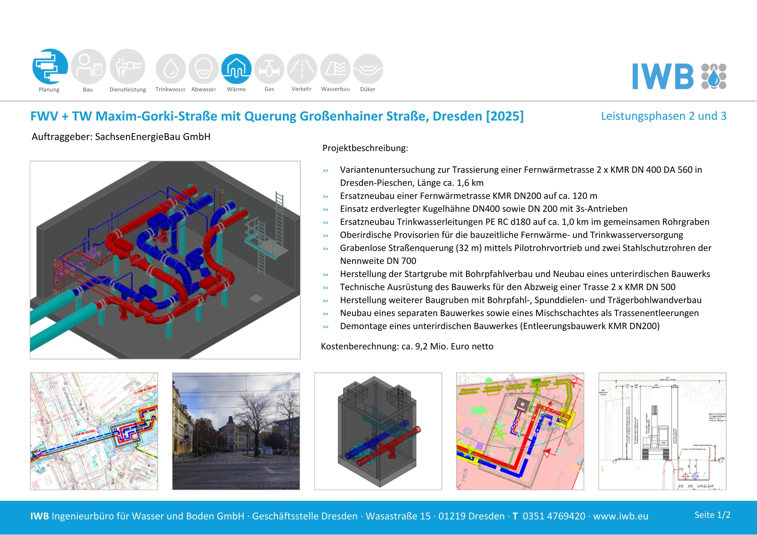The width and height of the screenshot is (757, 535).
Task: Select the highlighted Wärme icon
Action: (x=237, y=69)
